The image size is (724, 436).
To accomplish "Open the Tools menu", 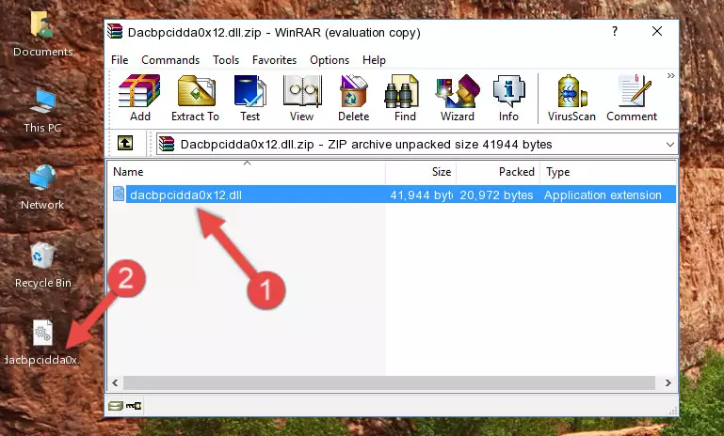I will pos(226,60).
